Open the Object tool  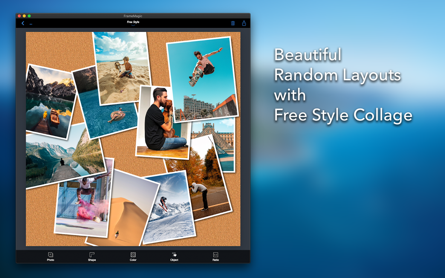[x=174, y=257]
